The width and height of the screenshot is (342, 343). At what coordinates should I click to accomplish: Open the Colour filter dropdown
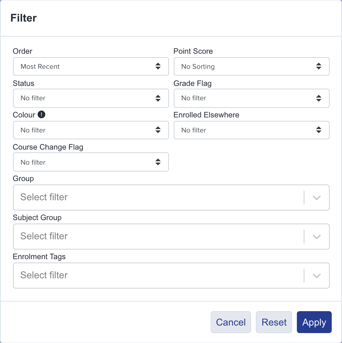click(x=91, y=130)
